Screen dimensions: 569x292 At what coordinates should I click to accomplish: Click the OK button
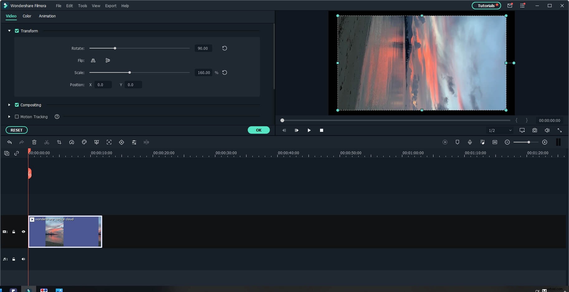(x=259, y=130)
